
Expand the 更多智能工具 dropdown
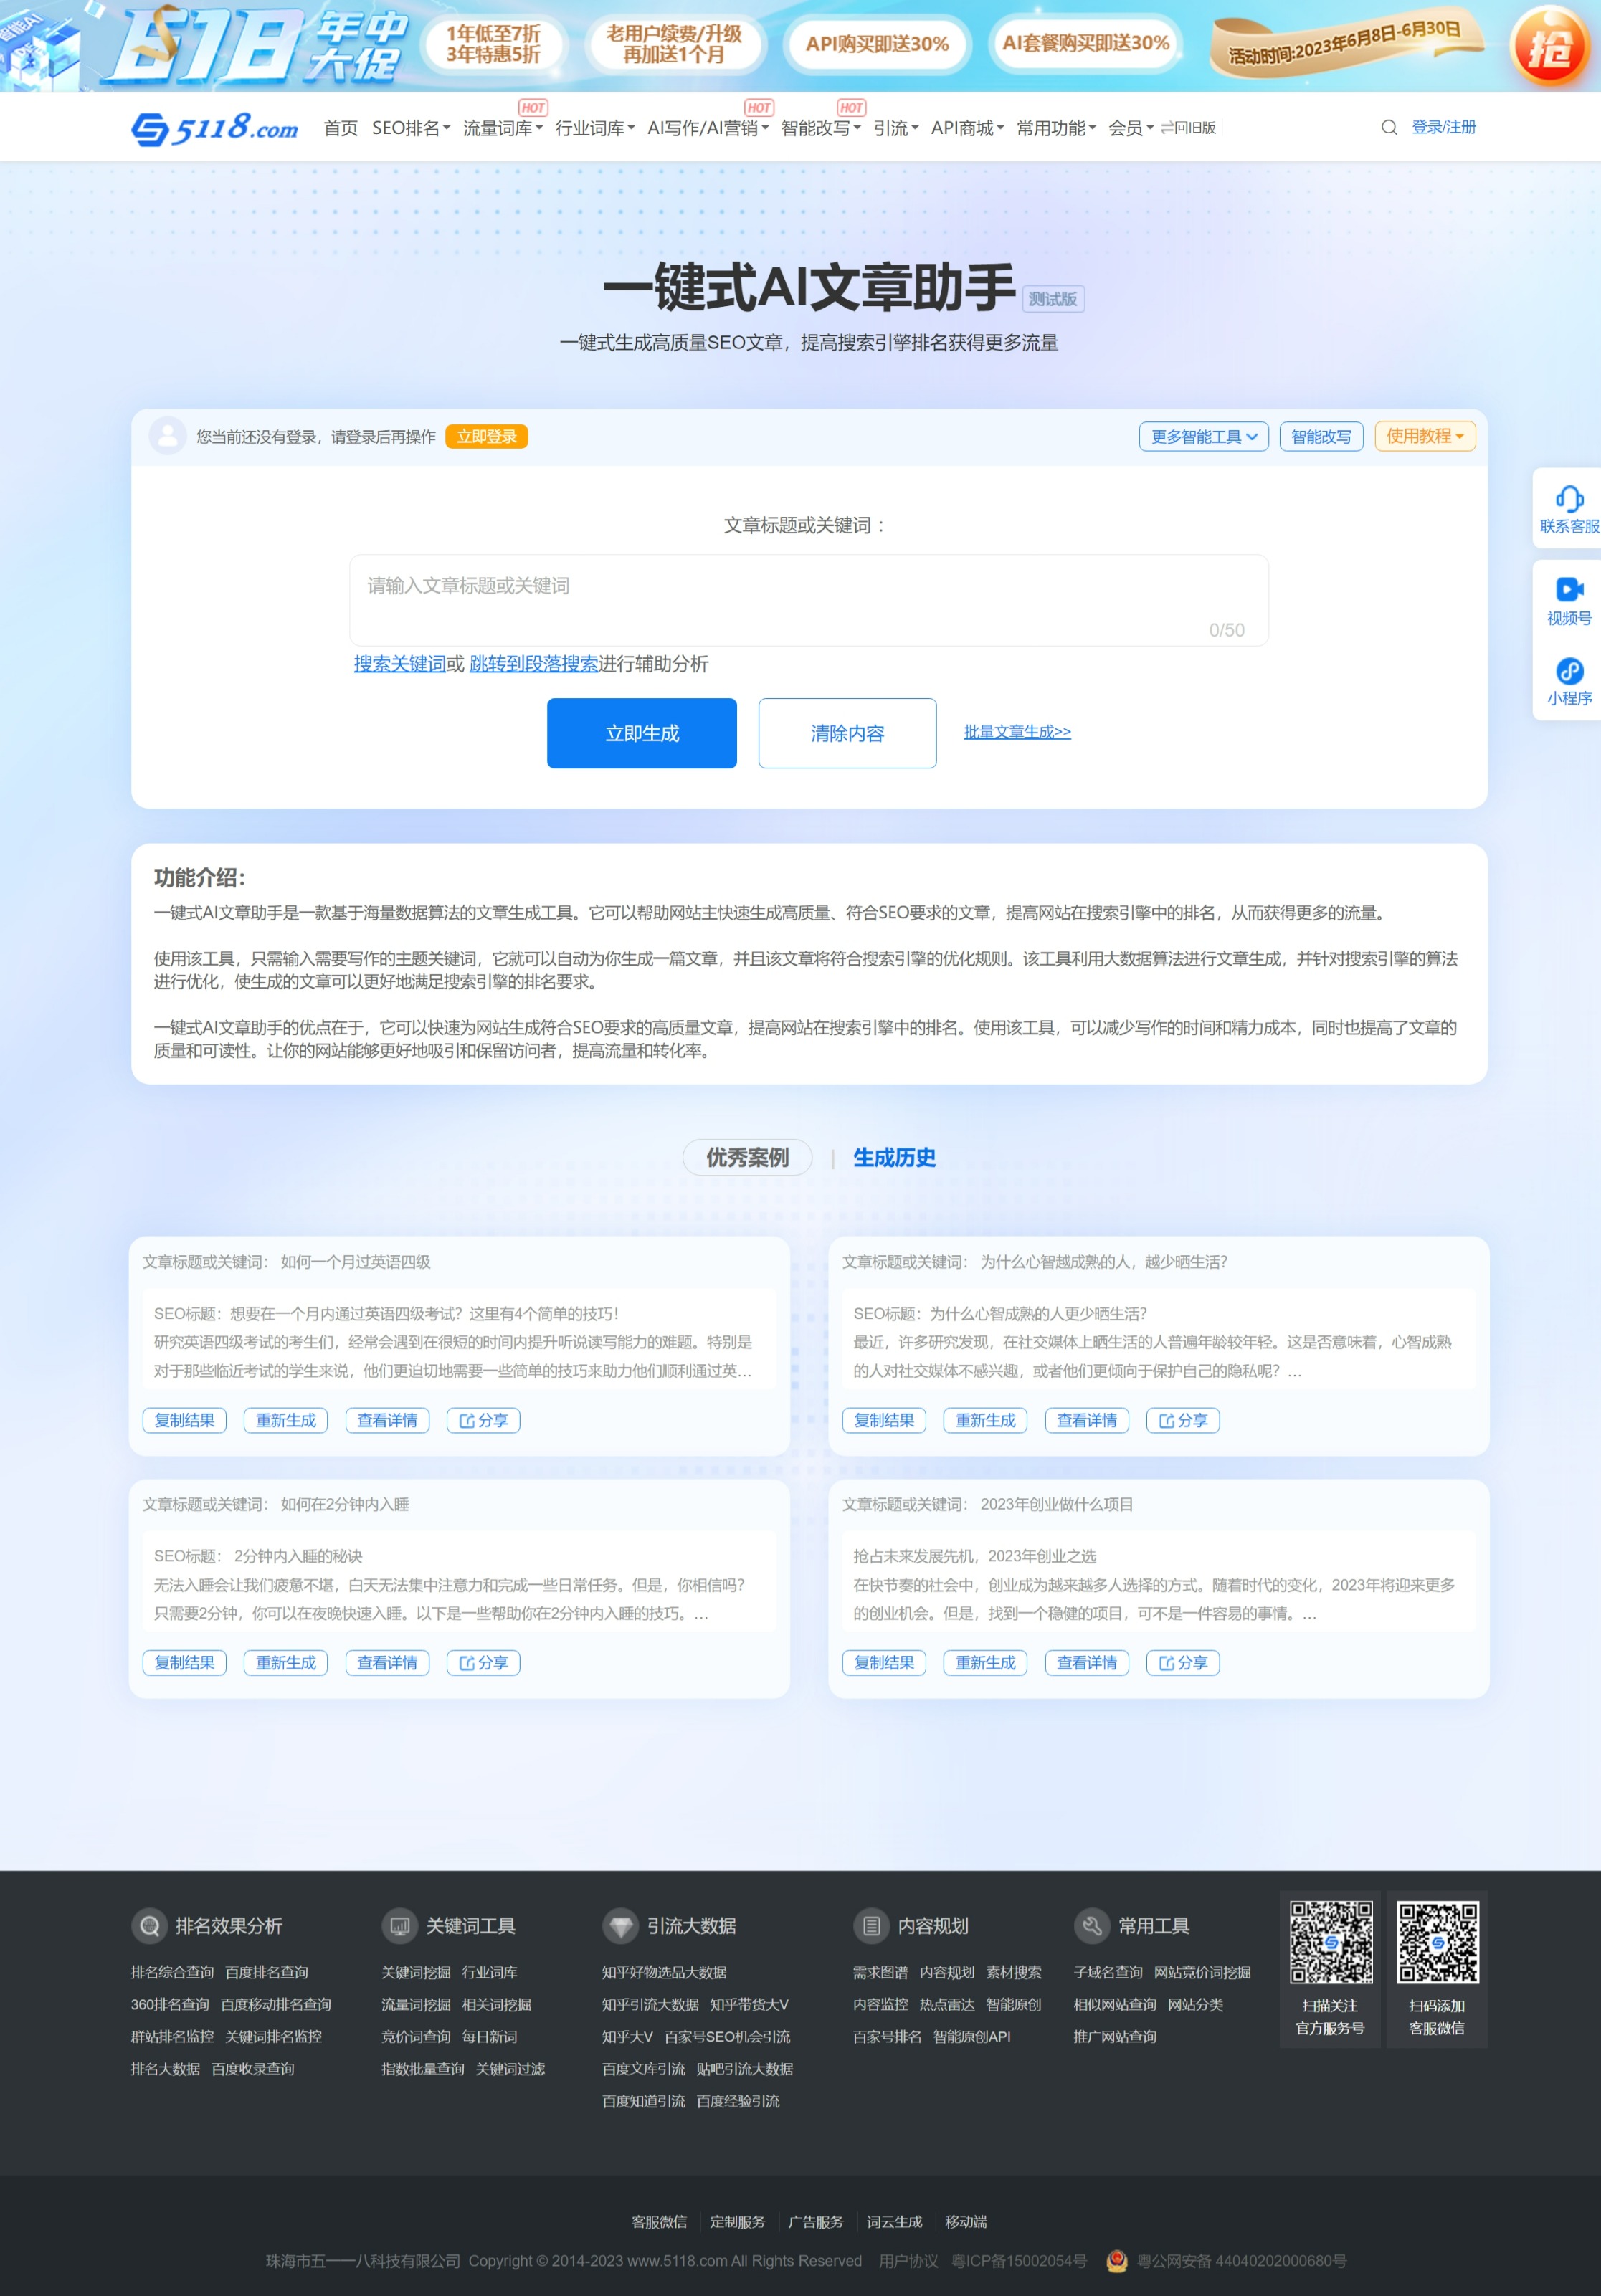[1203, 436]
